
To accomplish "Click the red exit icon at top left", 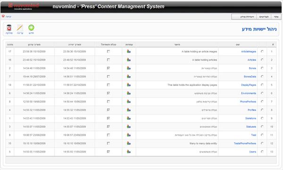I will [x=3, y=16].
